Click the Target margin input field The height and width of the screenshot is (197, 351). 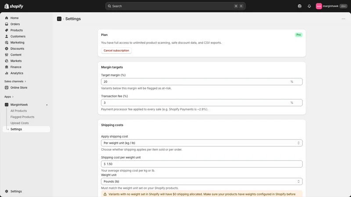click(202, 81)
